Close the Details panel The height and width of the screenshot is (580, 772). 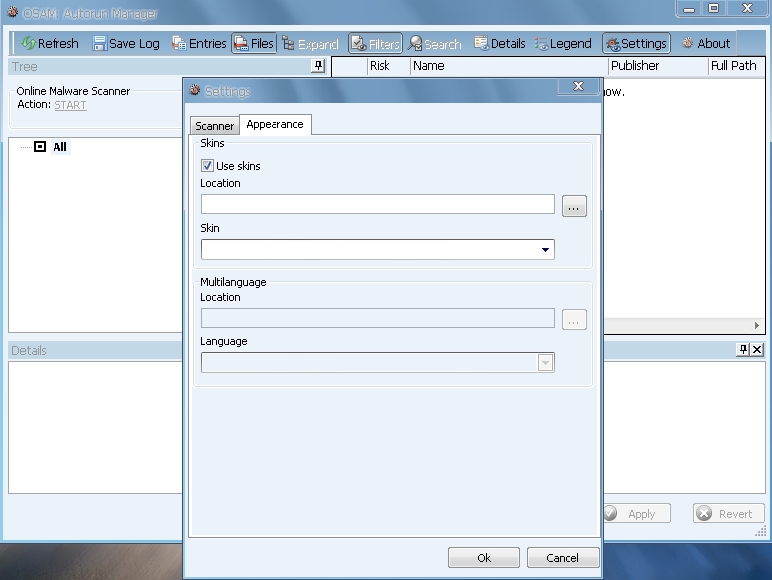point(757,350)
